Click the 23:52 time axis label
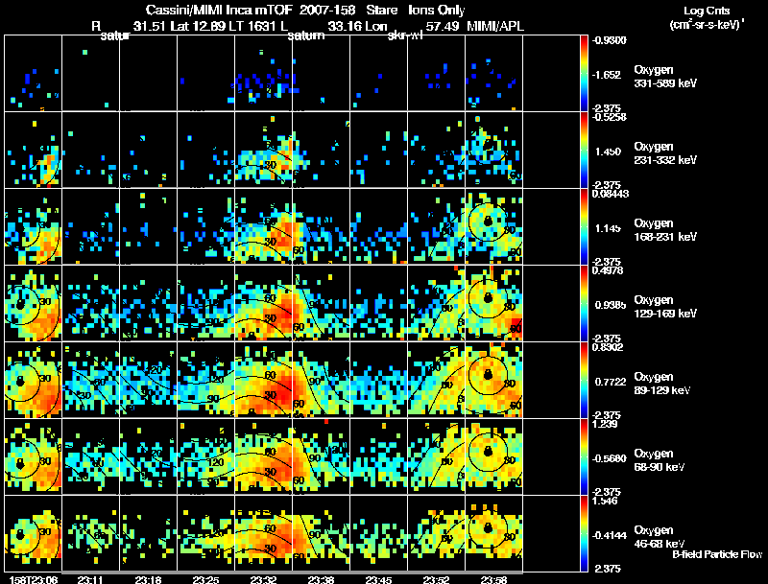The width and height of the screenshot is (768, 584). pos(437,579)
